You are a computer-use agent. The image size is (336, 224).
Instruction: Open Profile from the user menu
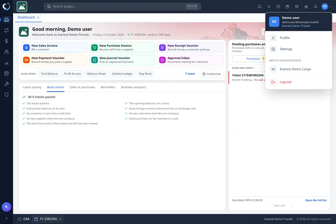(x=299, y=38)
